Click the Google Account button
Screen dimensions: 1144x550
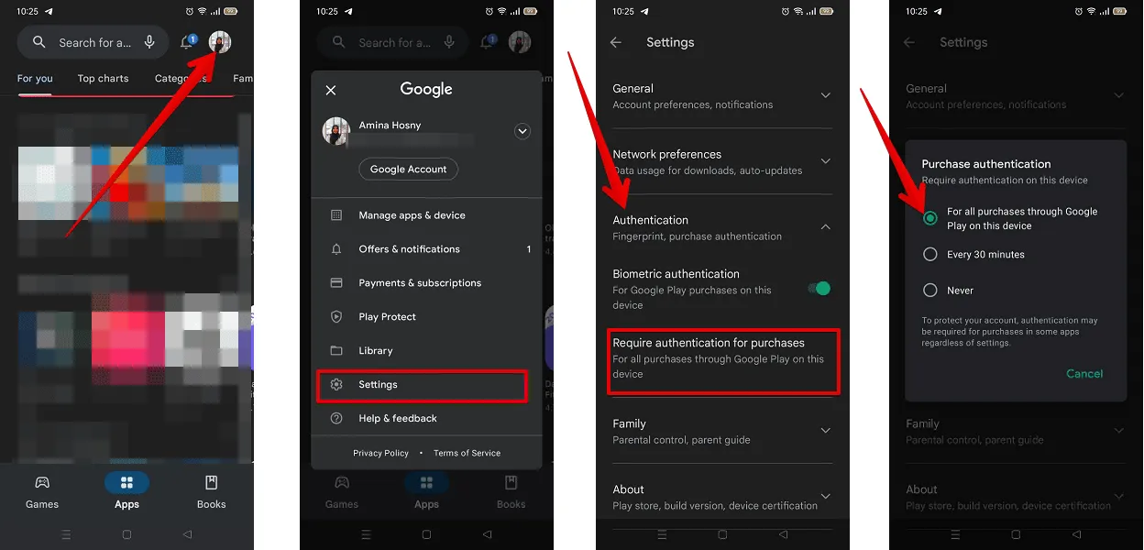(409, 170)
